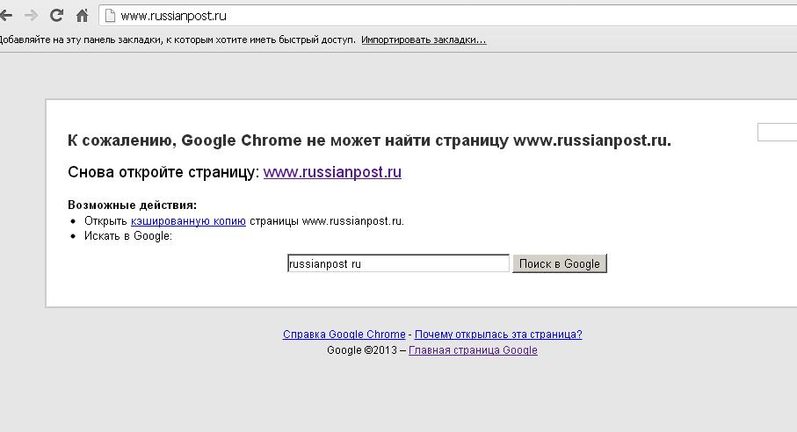Reload the page with refresh icon

(56, 16)
